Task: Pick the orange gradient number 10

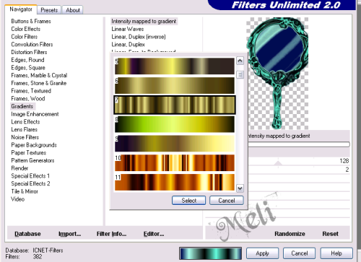Action: pyautogui.click(x=175, y=163)
